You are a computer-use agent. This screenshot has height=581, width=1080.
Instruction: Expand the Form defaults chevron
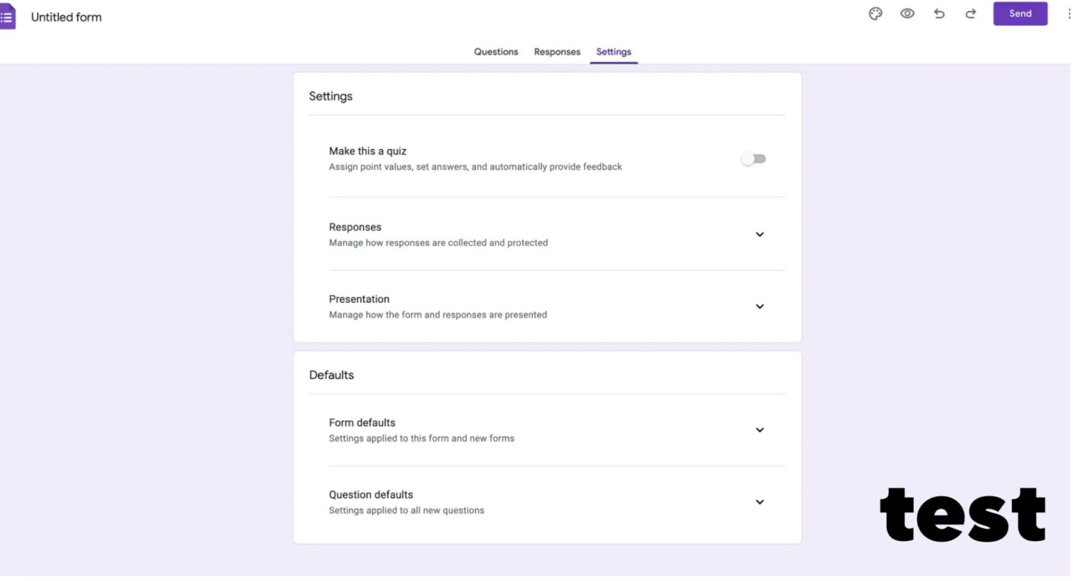759,429
